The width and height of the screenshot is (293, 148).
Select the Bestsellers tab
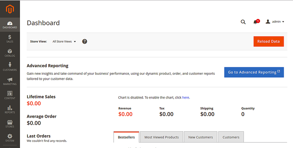pos(126,137)
